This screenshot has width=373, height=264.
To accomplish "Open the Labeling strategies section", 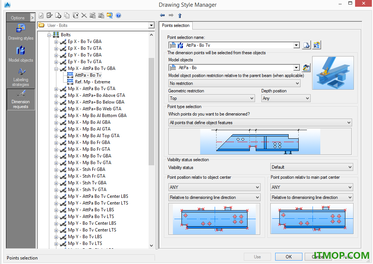I will pyautogui.click(x=21, y=77).
